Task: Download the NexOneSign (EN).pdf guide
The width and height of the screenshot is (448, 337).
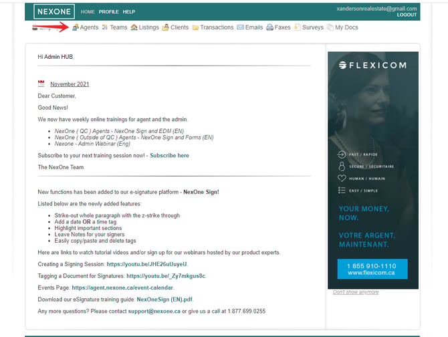Action: tap(164, 300)
